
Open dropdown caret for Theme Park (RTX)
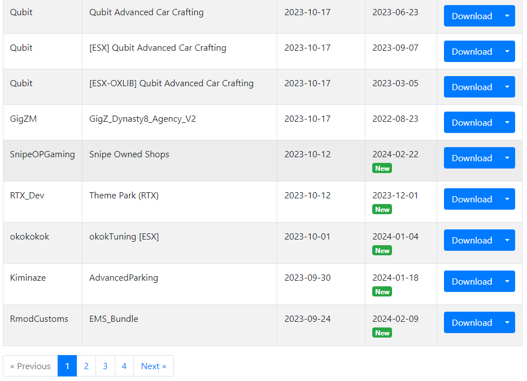(x=507, y=199)
